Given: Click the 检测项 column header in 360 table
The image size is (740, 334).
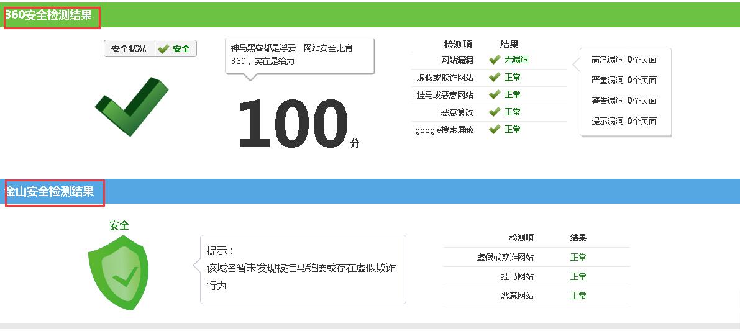Looking at the screenshot, I should click(458, 45).
